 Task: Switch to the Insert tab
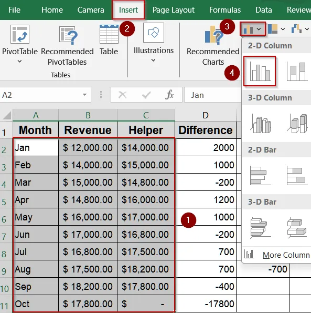pos(128,10)
